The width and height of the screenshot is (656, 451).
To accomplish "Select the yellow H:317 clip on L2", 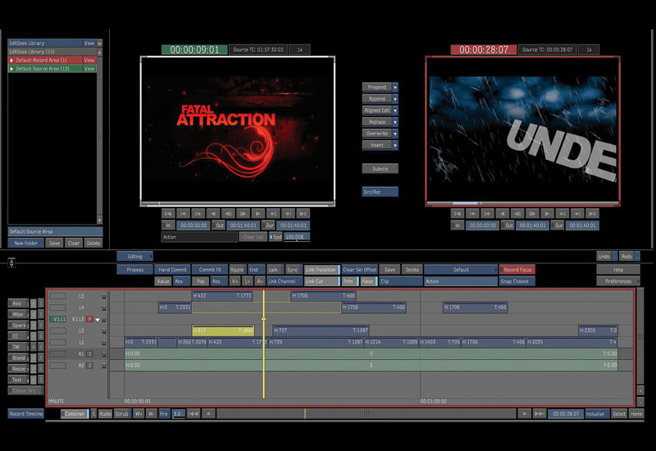I will pyautogui.click(x=223, y=330).
